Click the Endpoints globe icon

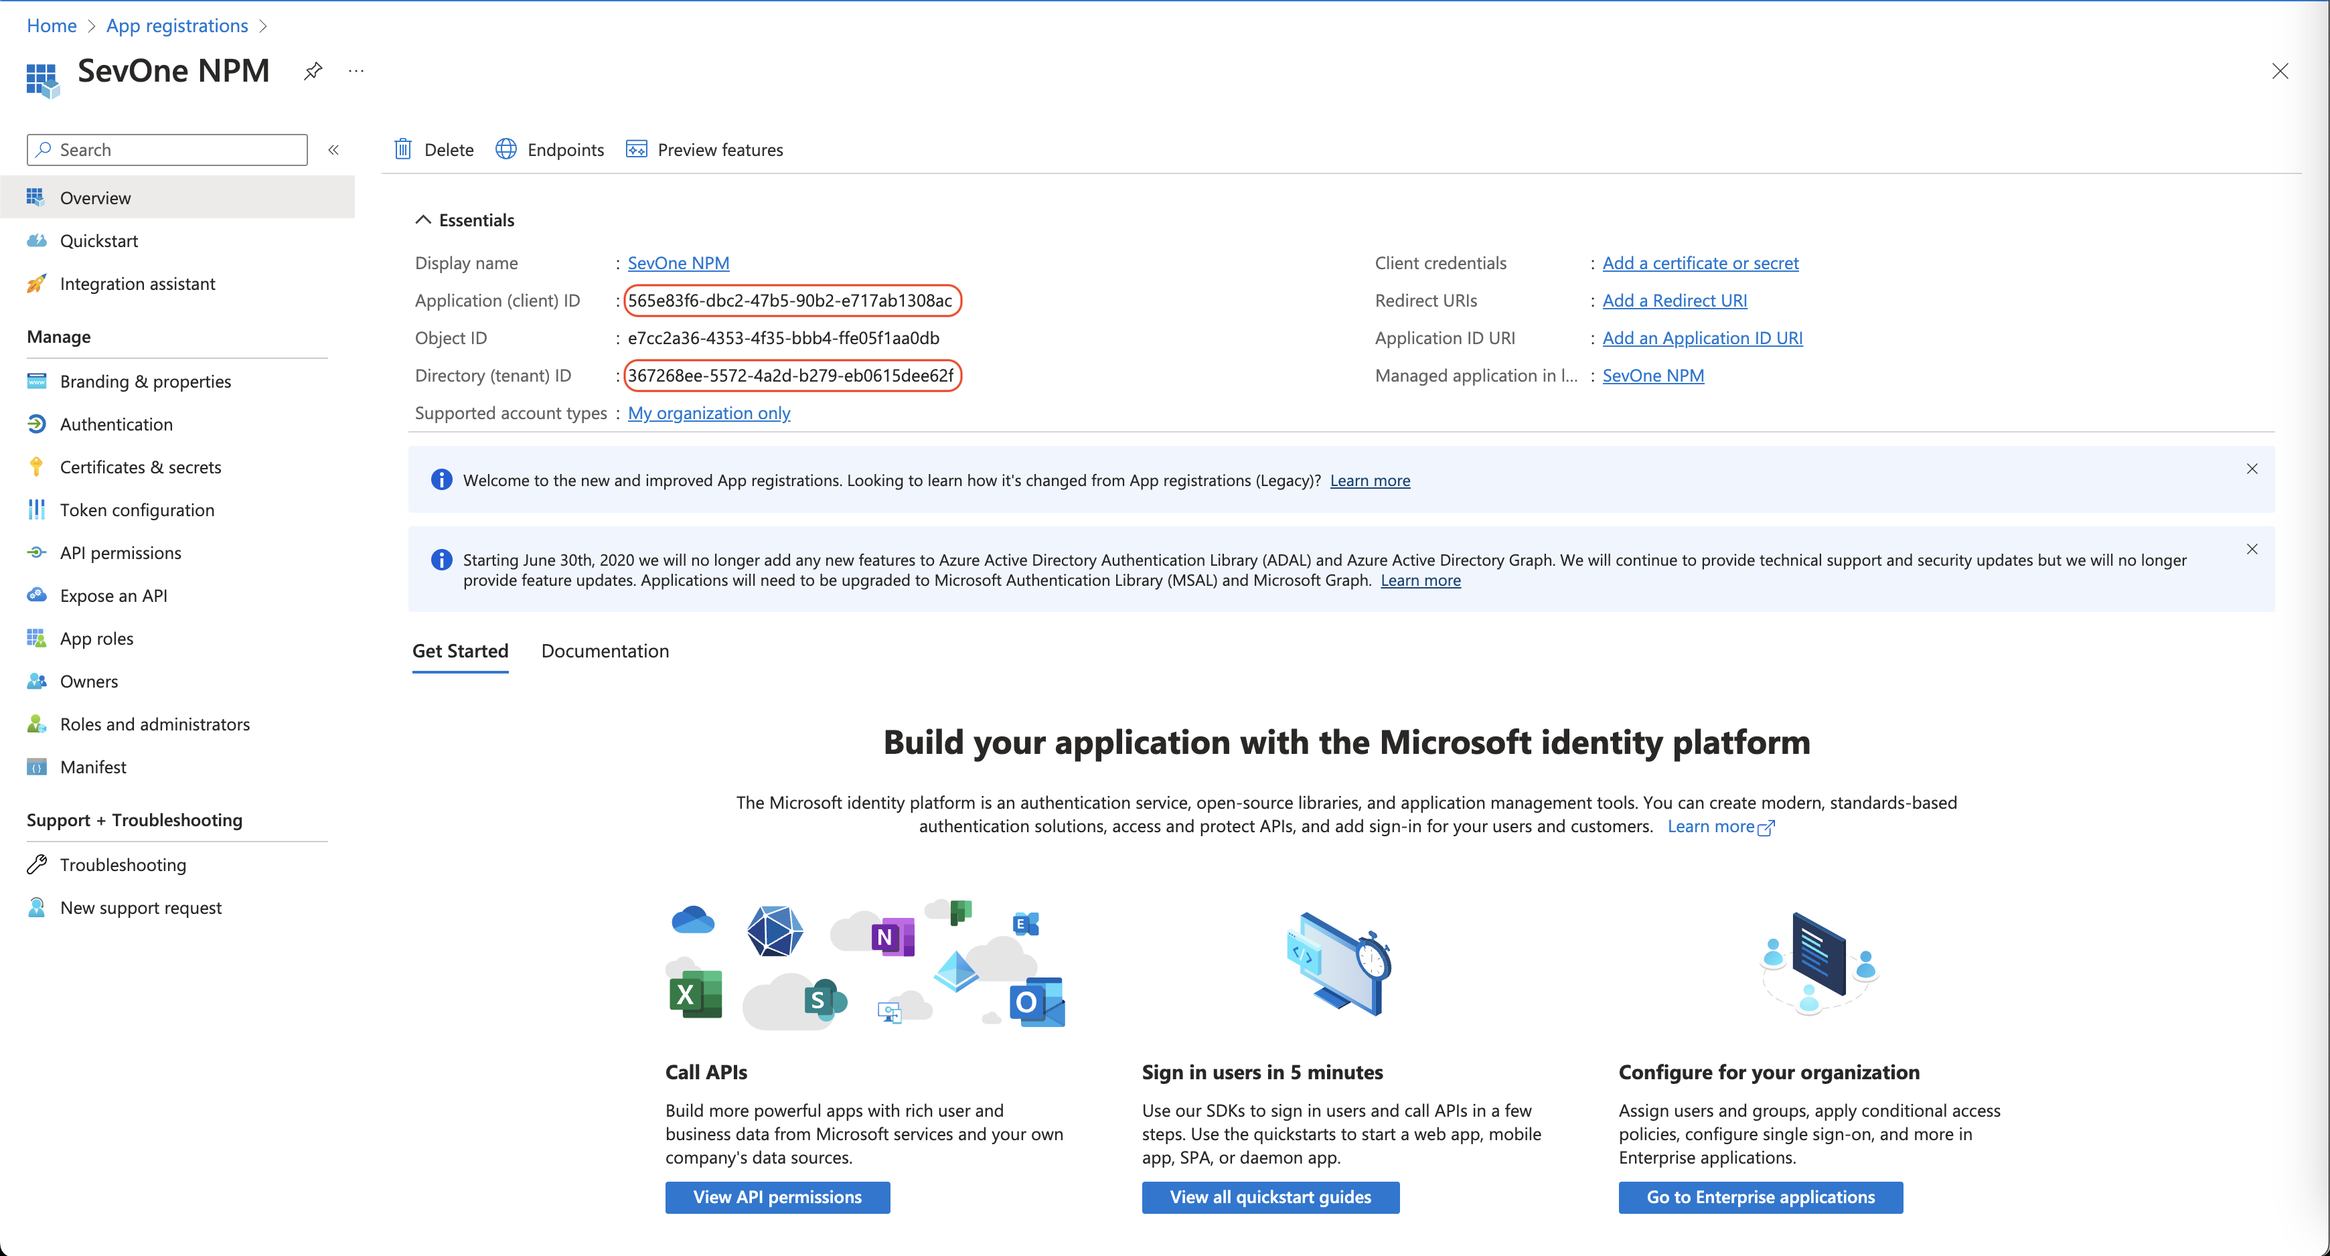click(x=507, y=149)
